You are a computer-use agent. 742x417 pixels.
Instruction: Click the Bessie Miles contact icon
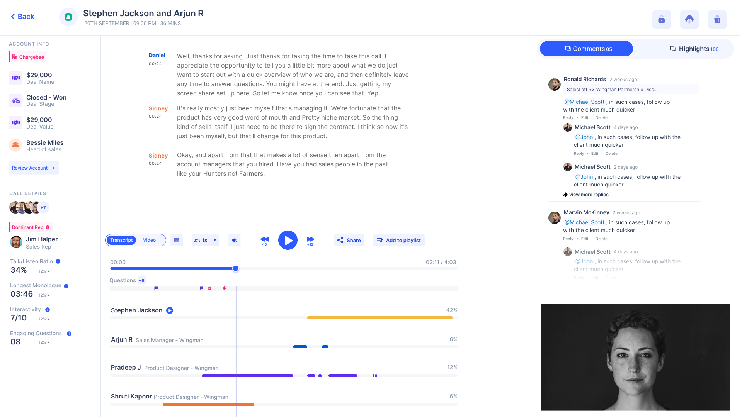[15, 145]
